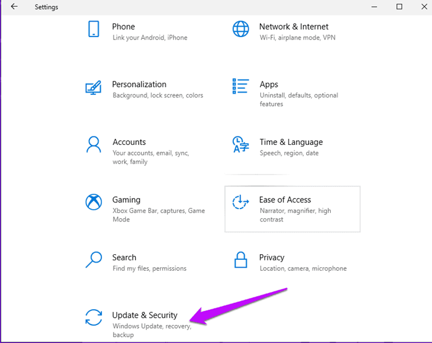Image resolution: width=432 pixels, height=343 pixels.
Task: Open the Accounts person icon
Action: tap(93, 145)
